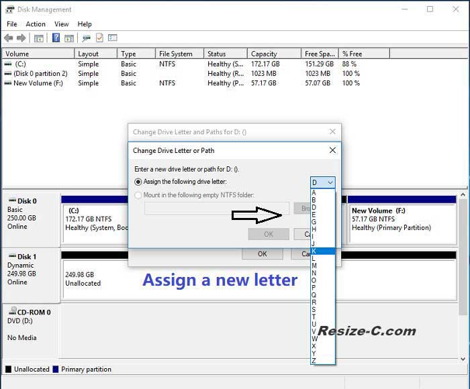Close the Change Drive Letter or Path dialog
The height and width of the screenshot is (389, 470).
coord(332,150)
